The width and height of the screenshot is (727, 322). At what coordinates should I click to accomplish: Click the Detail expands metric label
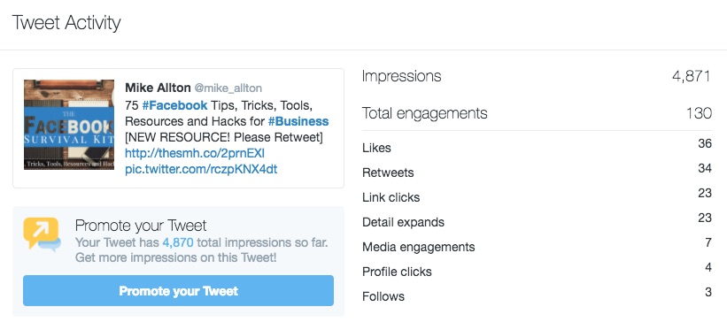pyautogui.click(x=403, y=222)
